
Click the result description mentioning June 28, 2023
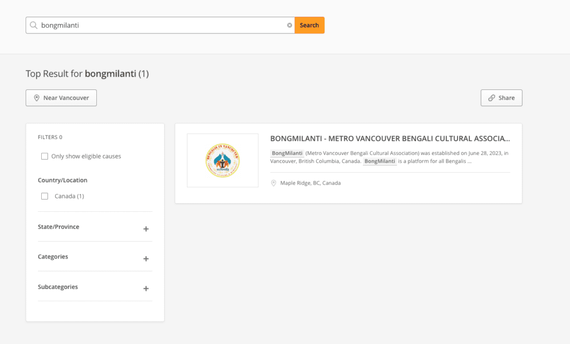(389, 157)
